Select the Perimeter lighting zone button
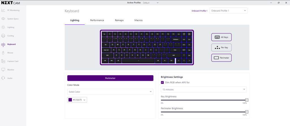290x126 pixels. tap(221, 58)
